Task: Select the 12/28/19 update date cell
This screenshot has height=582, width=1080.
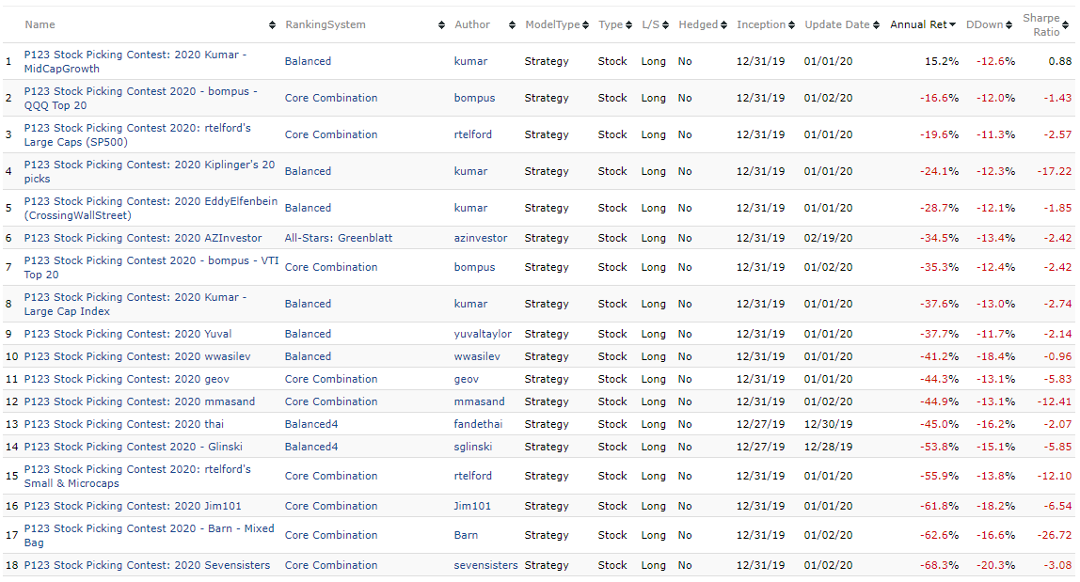Action: point(828,447)
